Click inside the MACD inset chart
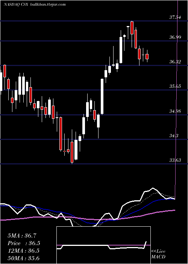 tap(103, 245)
